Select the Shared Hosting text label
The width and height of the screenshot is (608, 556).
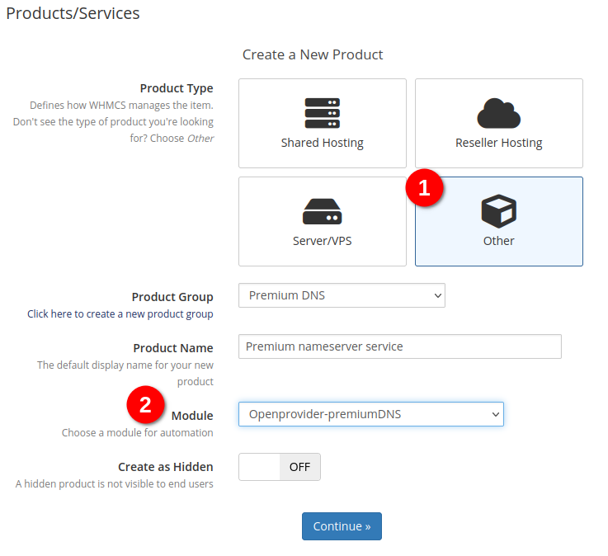(322, 143)
